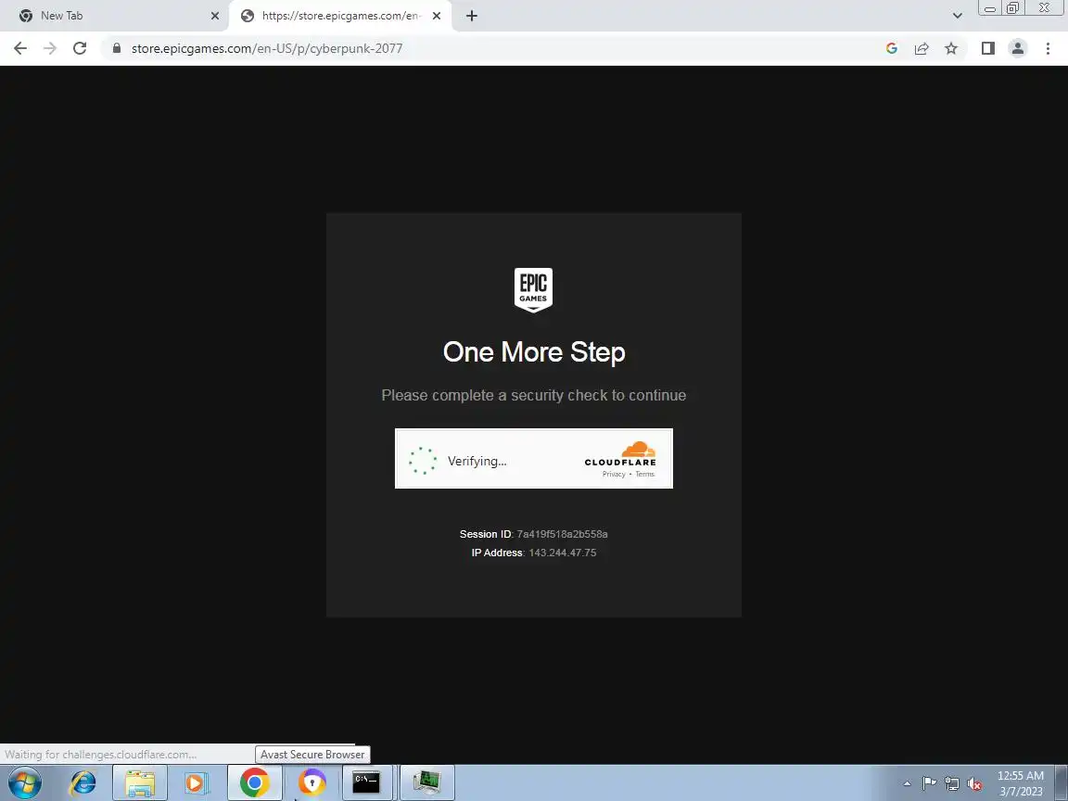Restore down the Chrome window
The width and height of the screenshot is (1068, 801).
1012,8
